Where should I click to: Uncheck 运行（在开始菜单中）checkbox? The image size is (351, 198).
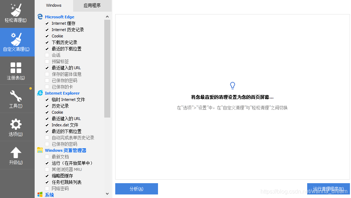click(47, 163)
